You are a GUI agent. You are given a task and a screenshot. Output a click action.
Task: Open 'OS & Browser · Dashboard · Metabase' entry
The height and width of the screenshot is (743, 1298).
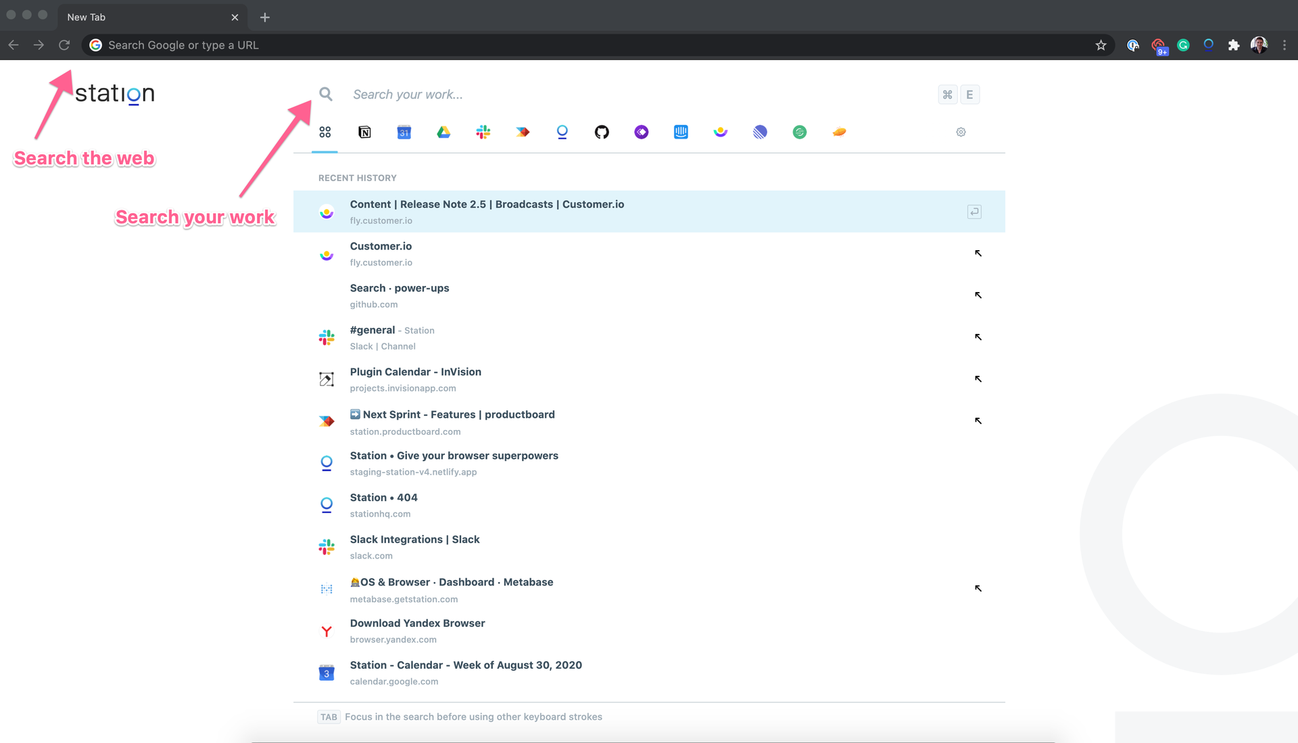pyautogui.click(x=649, y=590)
